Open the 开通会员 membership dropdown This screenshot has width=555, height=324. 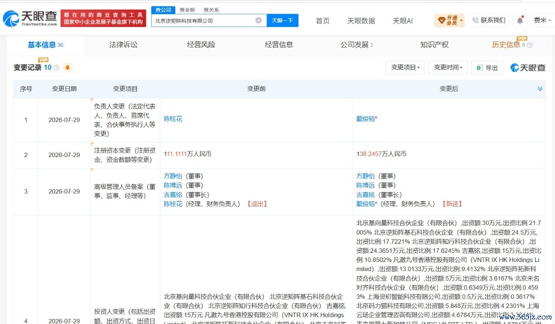[x=449, y=20]
